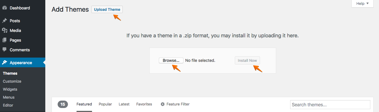The image size is (379, 112).
Task: Go to Widgets under Appearance
Action: pyautogui.click(x=10, y=89)
